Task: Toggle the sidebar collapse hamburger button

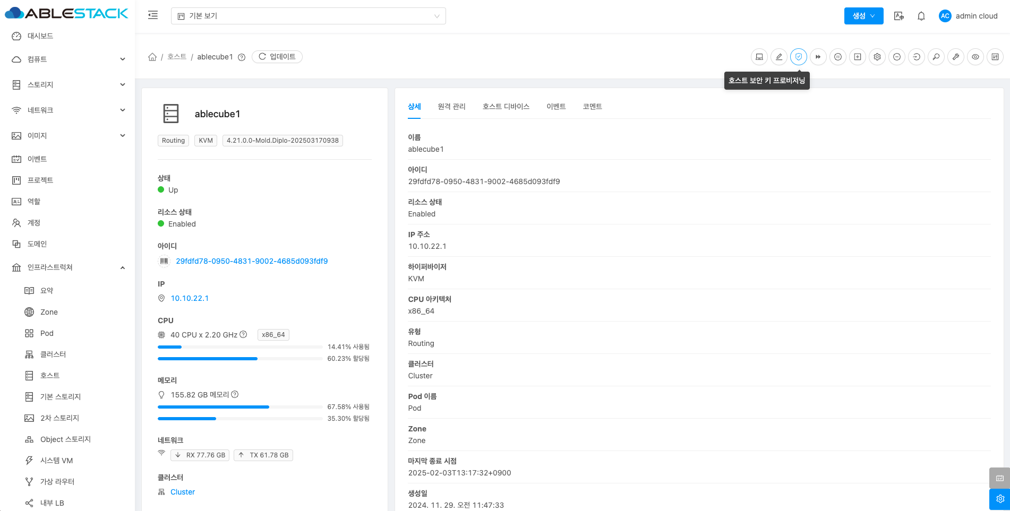Action: tap(153, 15)
